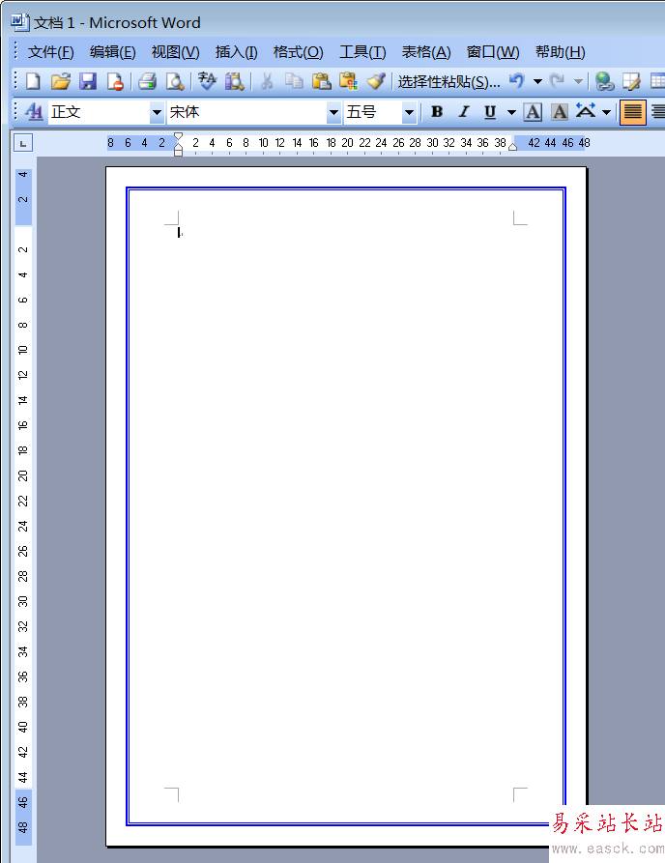Click the Office Clipboard paste icon

[349, 81]
